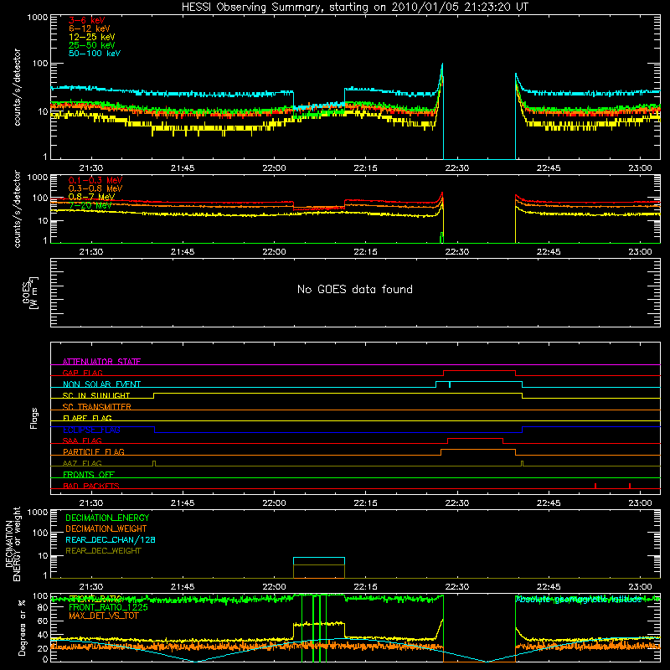The width and height of the screenshot is (670, 670).
Task: Click the second BAD_PACKETS red marker near 22:58
Action: [x=630, y=486]
